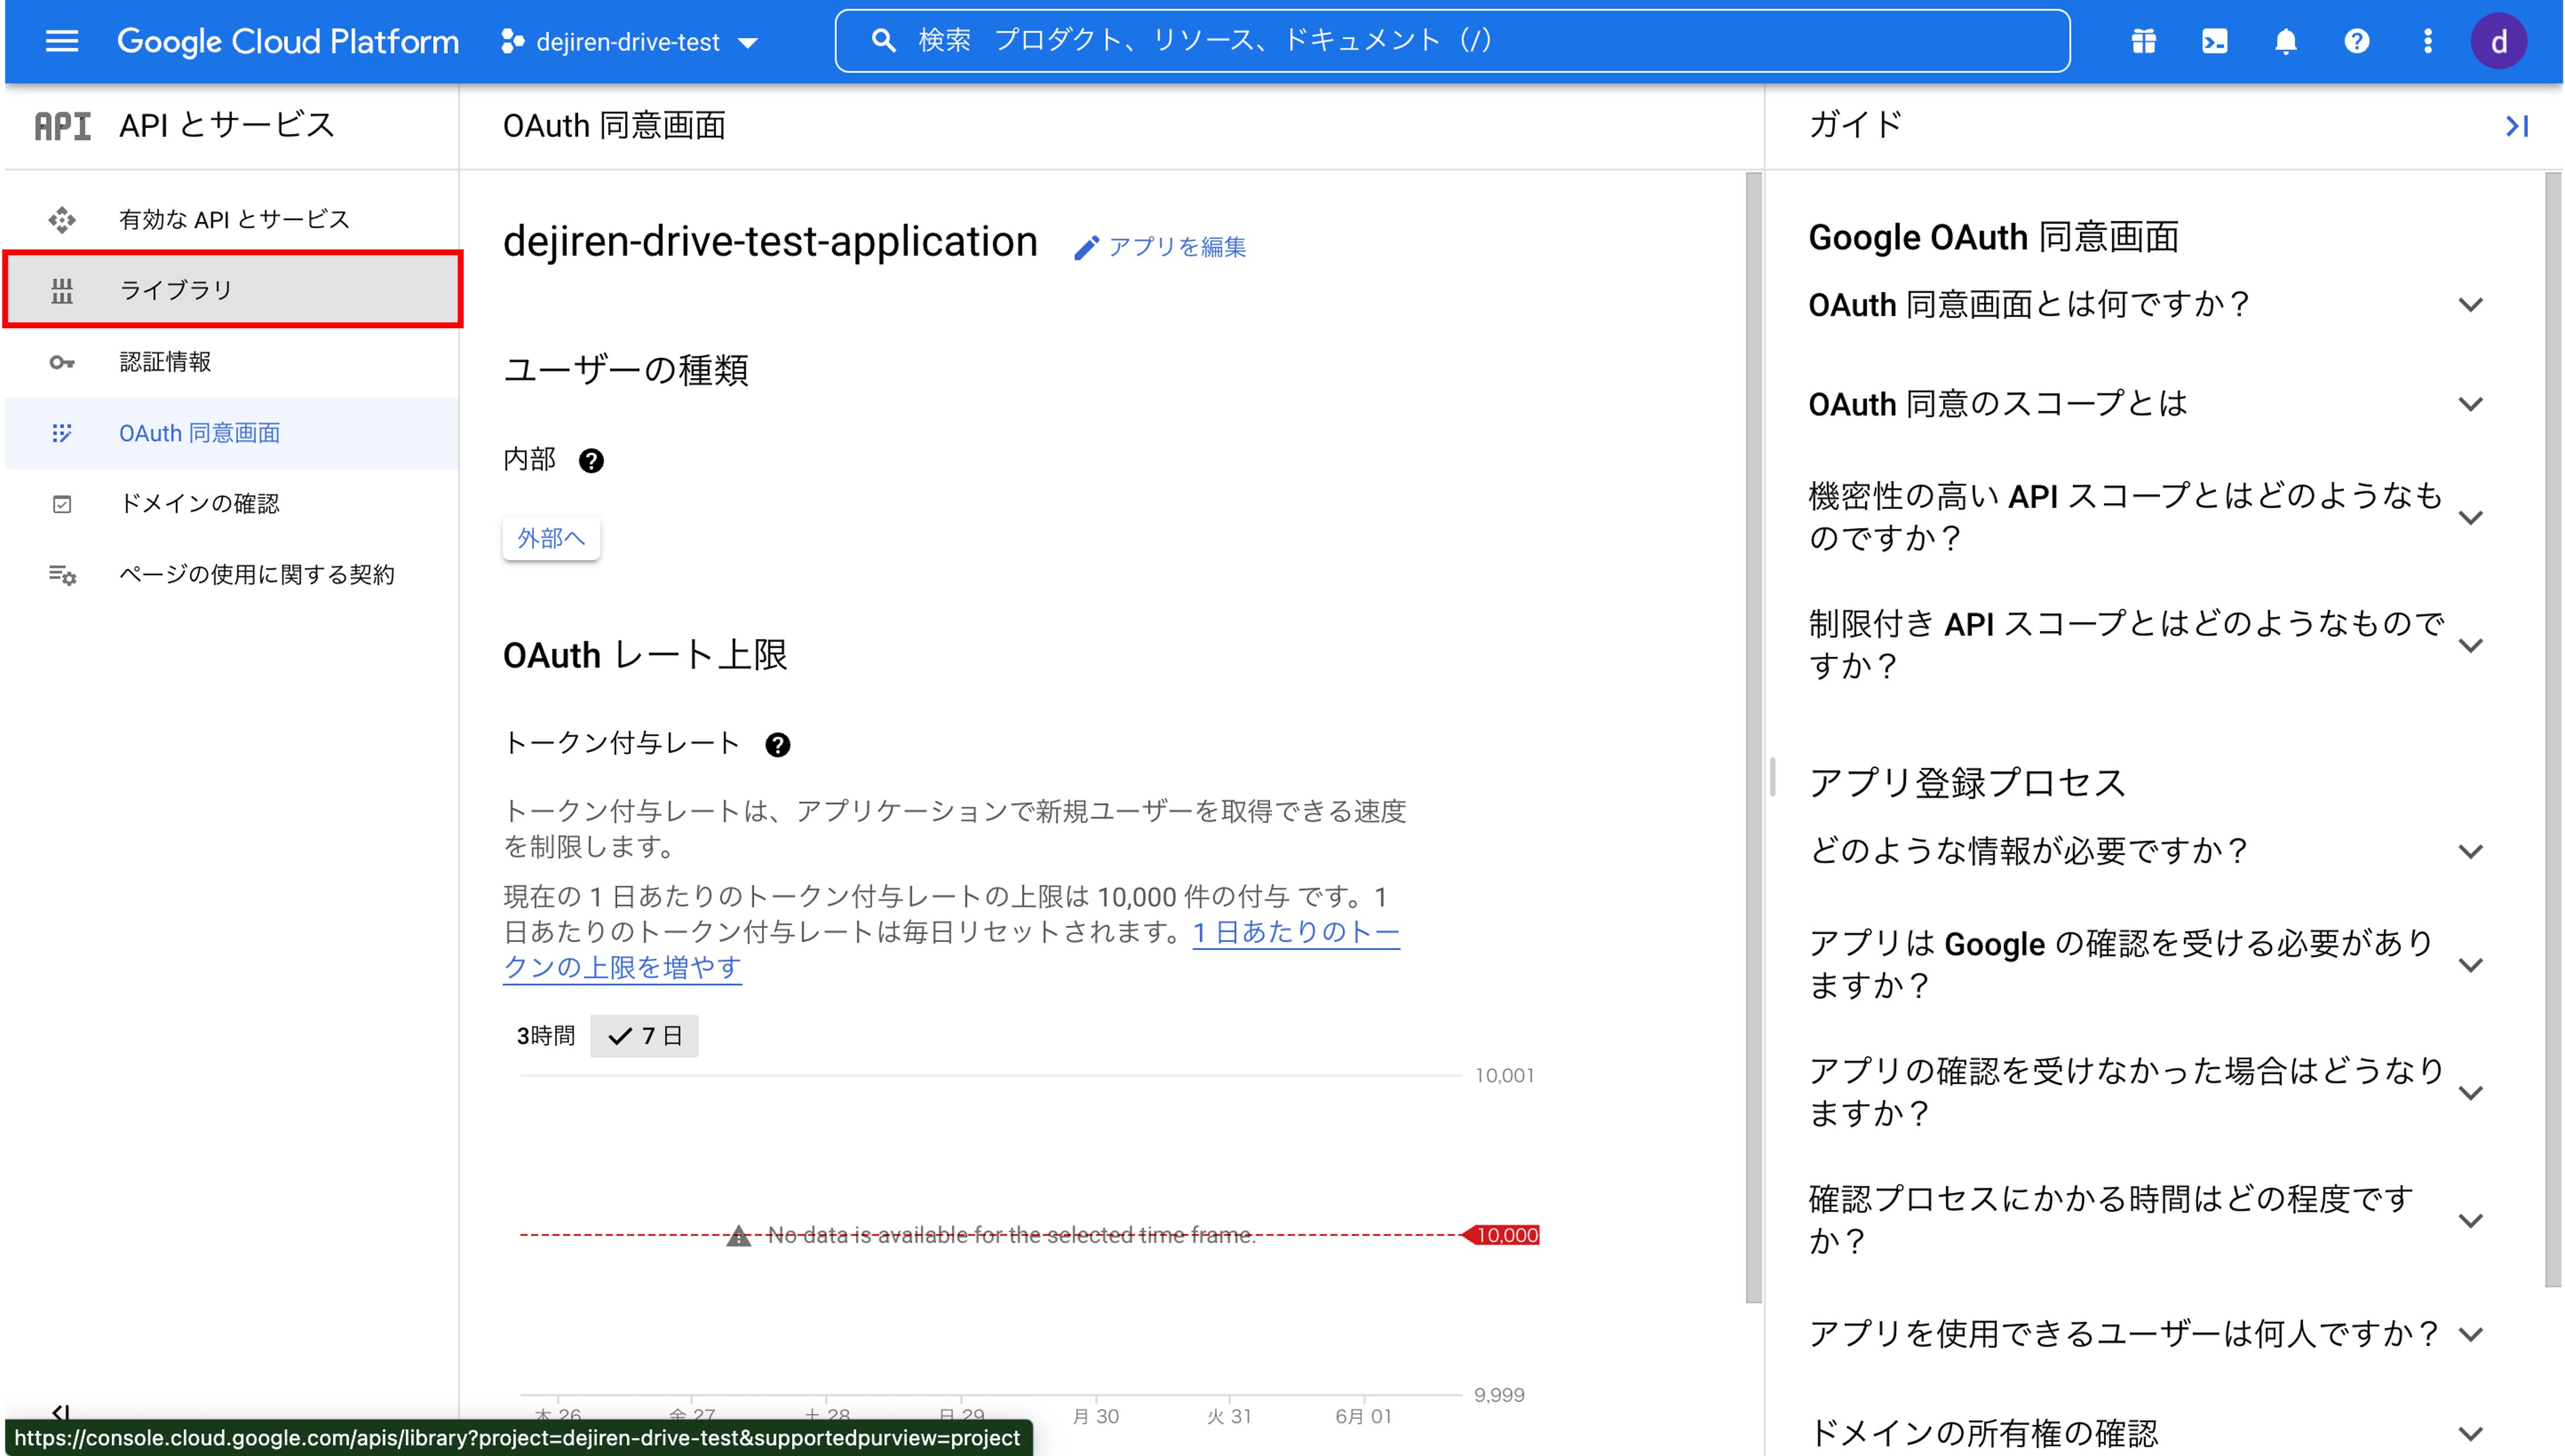Viewport: 2565px width, 1456px height.
Task: Click the 外部へ button
Action: point(551,538)
